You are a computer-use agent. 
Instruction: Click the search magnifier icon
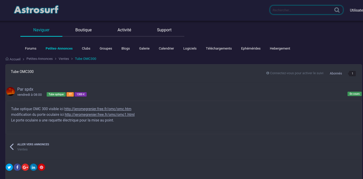coord(337,10)
